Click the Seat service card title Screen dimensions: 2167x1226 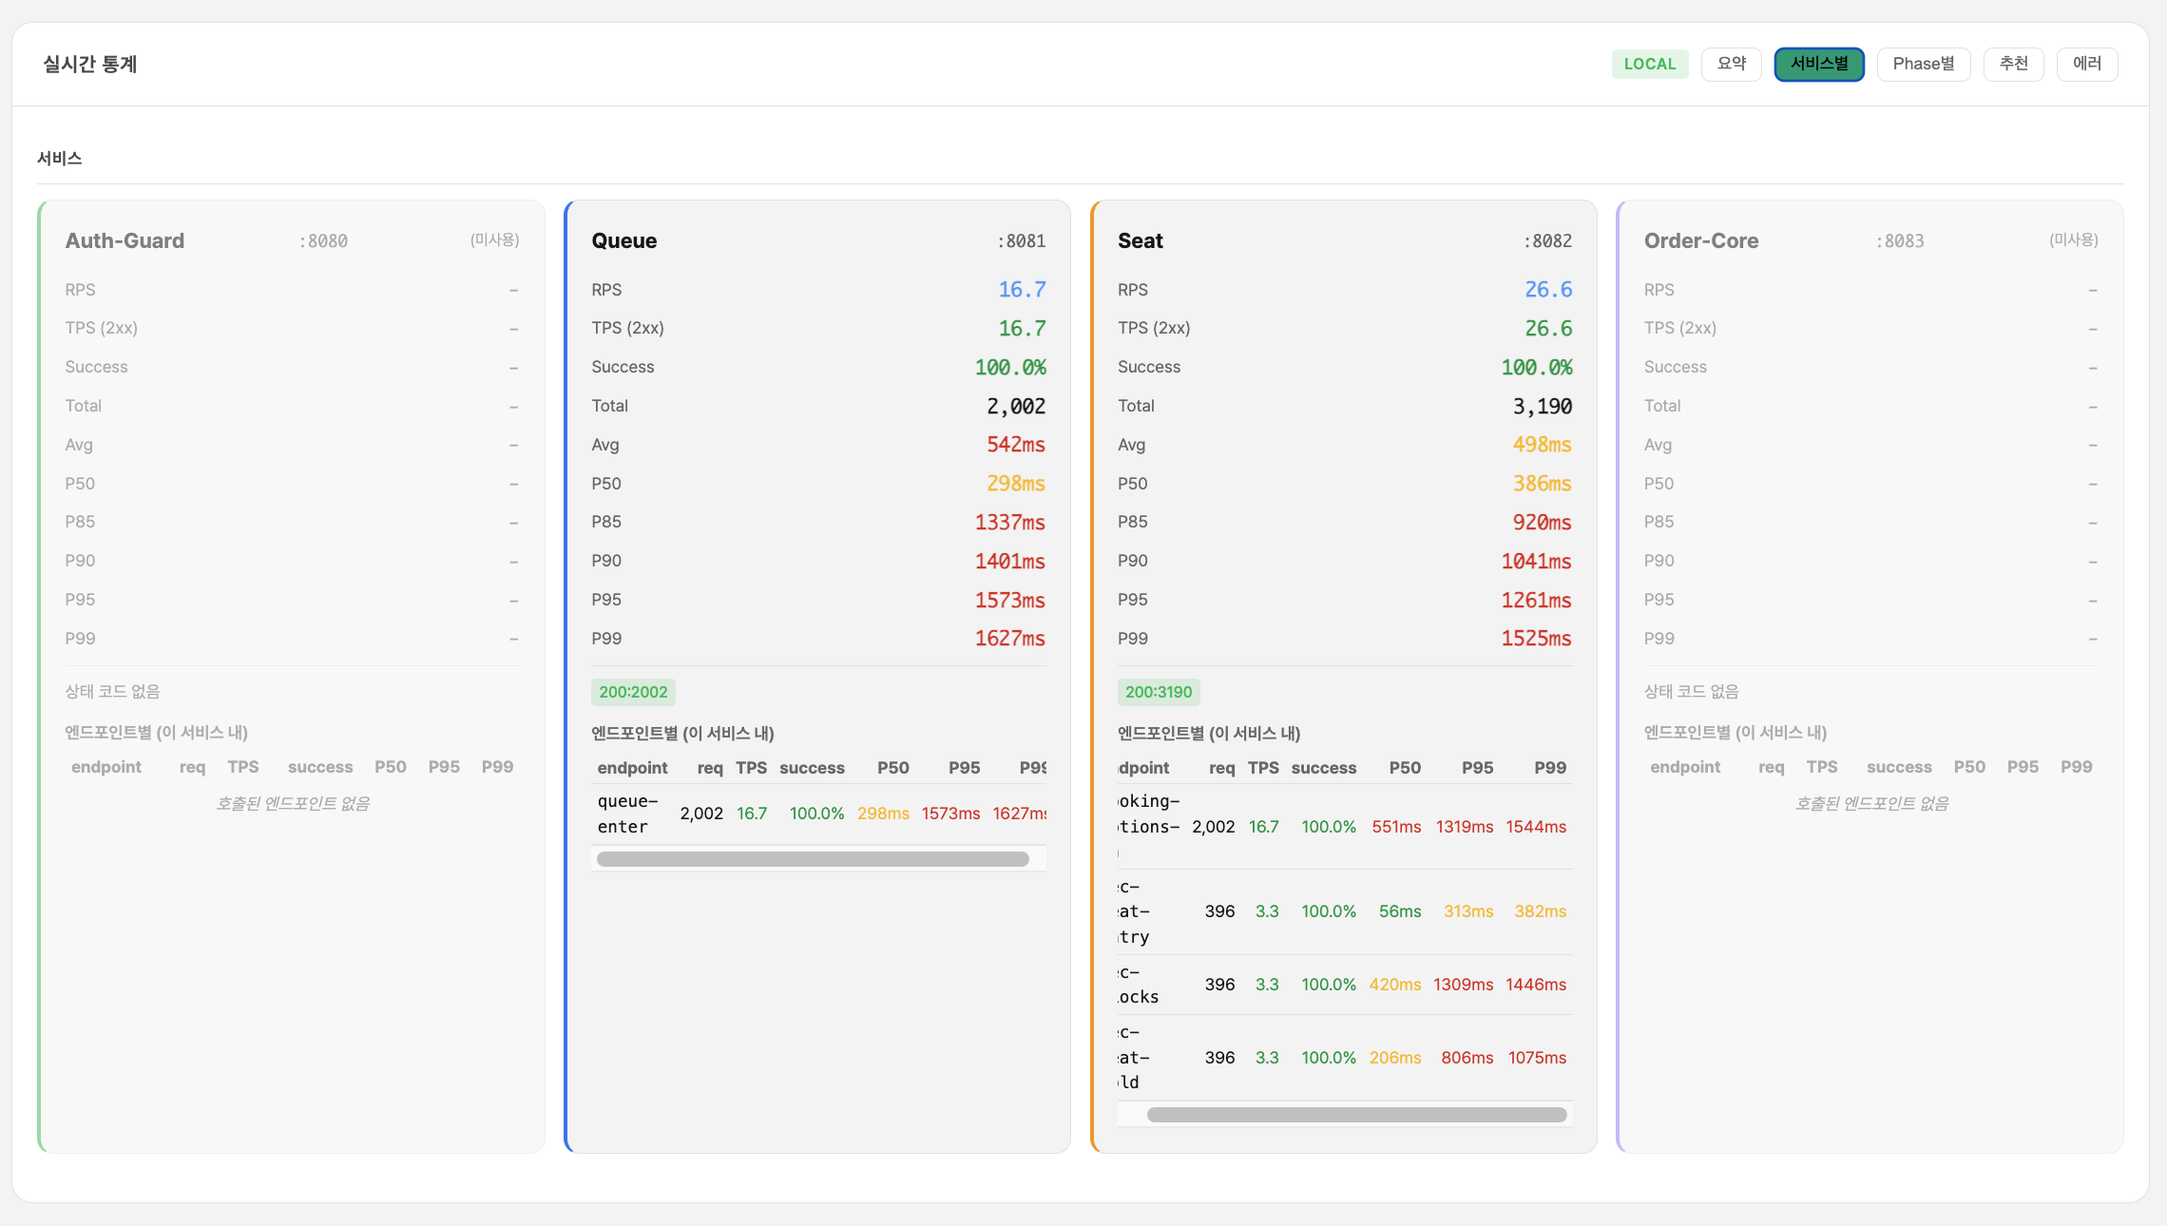1140,240
